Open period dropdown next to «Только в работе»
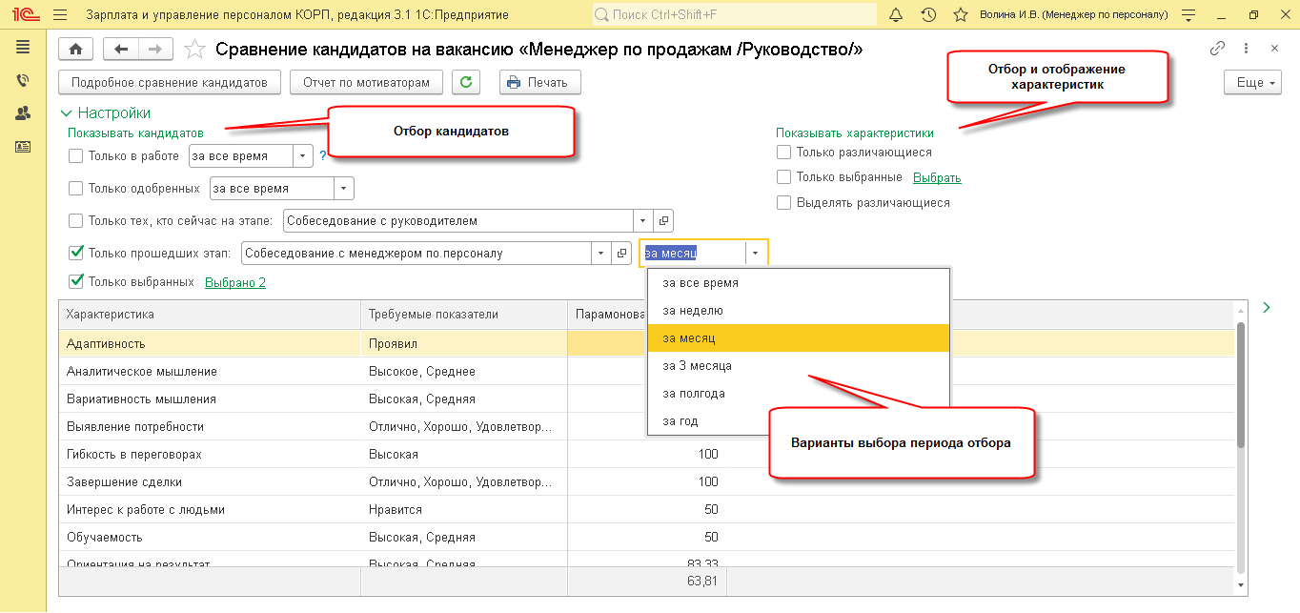The image size is (1300, 613). (x=303, y=155)
